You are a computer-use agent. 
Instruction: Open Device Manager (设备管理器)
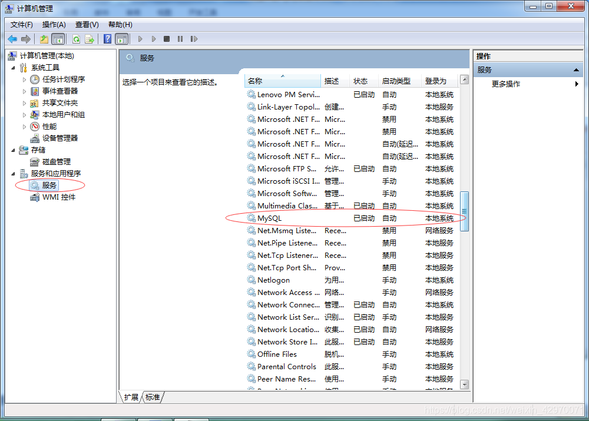click(60, 138)
